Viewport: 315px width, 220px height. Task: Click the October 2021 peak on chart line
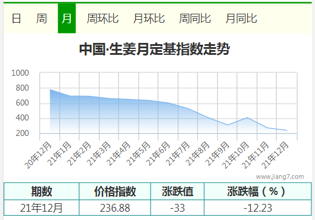point(247,117)
